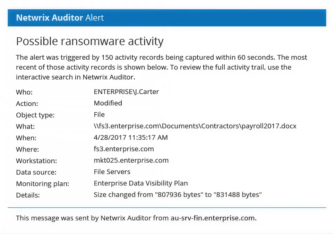This screenshot has height=234, width=333.
Task: Select the mkt025.enterprise.com workstation name
Action: point(131,161)
